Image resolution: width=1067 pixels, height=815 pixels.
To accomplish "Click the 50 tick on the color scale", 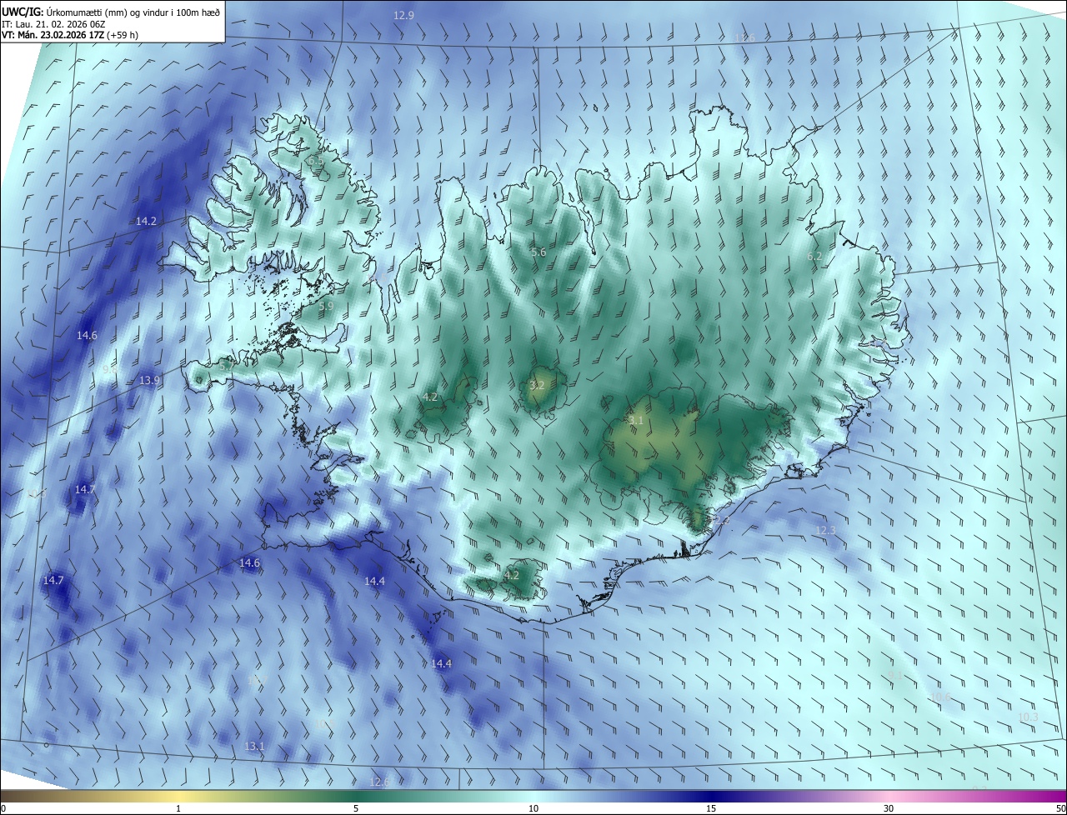I will coord(1060,808).
